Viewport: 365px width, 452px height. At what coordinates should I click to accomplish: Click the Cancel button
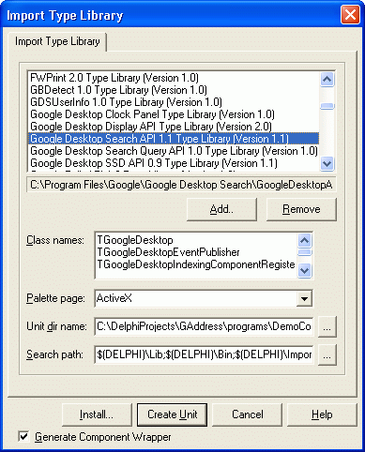tap(247, 414)
